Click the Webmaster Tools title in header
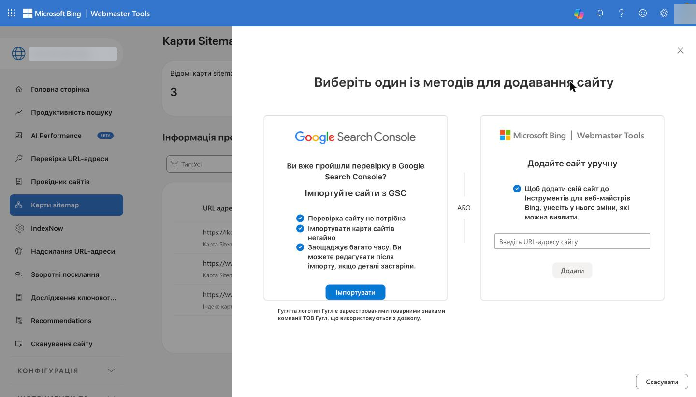 120,14
